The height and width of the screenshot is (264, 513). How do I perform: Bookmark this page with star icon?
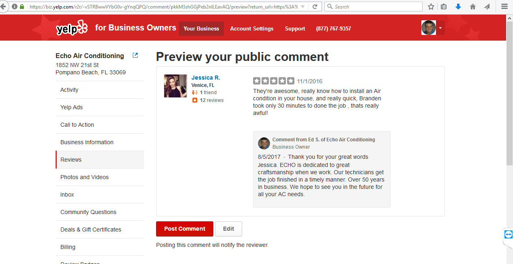(x=431, y=6)
